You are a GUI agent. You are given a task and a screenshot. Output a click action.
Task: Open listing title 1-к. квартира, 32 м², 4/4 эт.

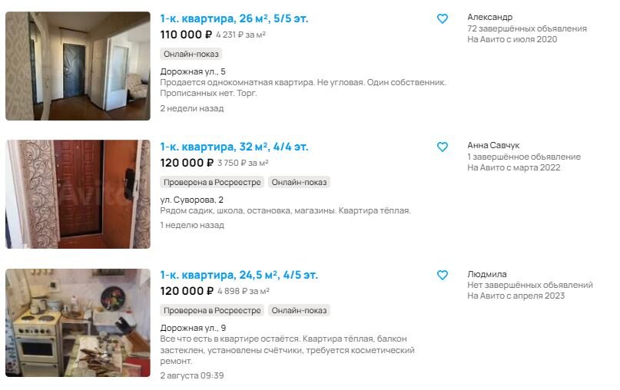[234, 147]
